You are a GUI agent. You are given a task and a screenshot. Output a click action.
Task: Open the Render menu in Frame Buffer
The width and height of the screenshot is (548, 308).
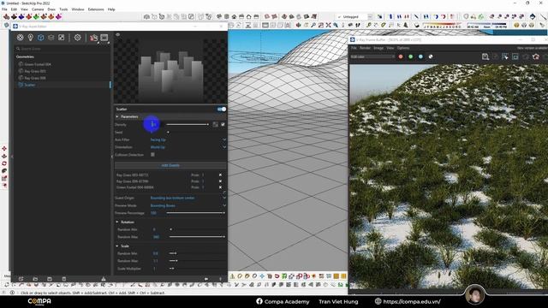pos(365,48)
